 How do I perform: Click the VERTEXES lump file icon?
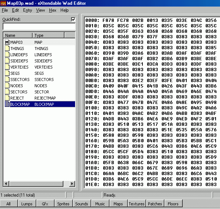(x=7, y=67)
